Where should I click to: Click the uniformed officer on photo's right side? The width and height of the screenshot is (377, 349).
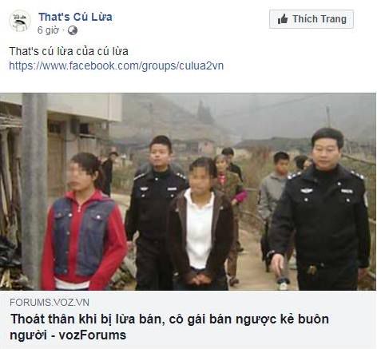tap(322, 210)
